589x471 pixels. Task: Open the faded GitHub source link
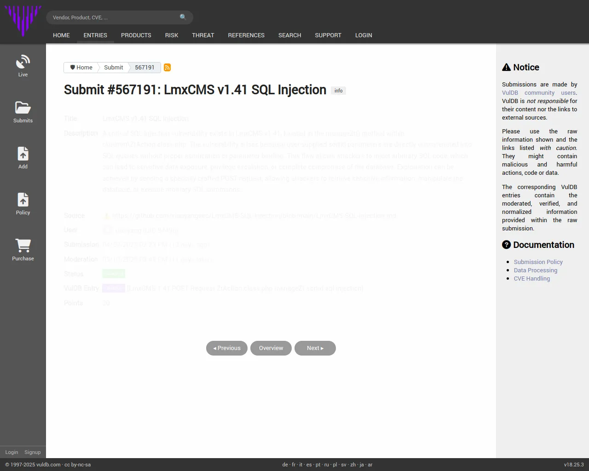(254, 216)
